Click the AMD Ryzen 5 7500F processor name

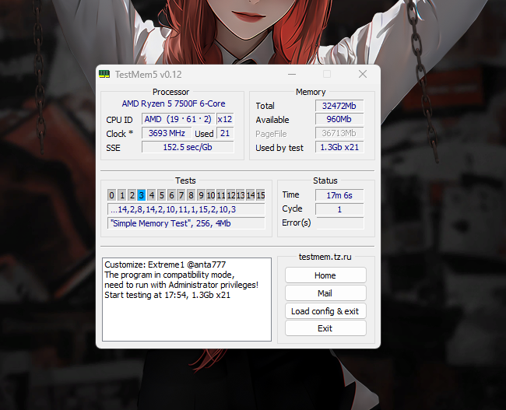click(x=174, y=103)
